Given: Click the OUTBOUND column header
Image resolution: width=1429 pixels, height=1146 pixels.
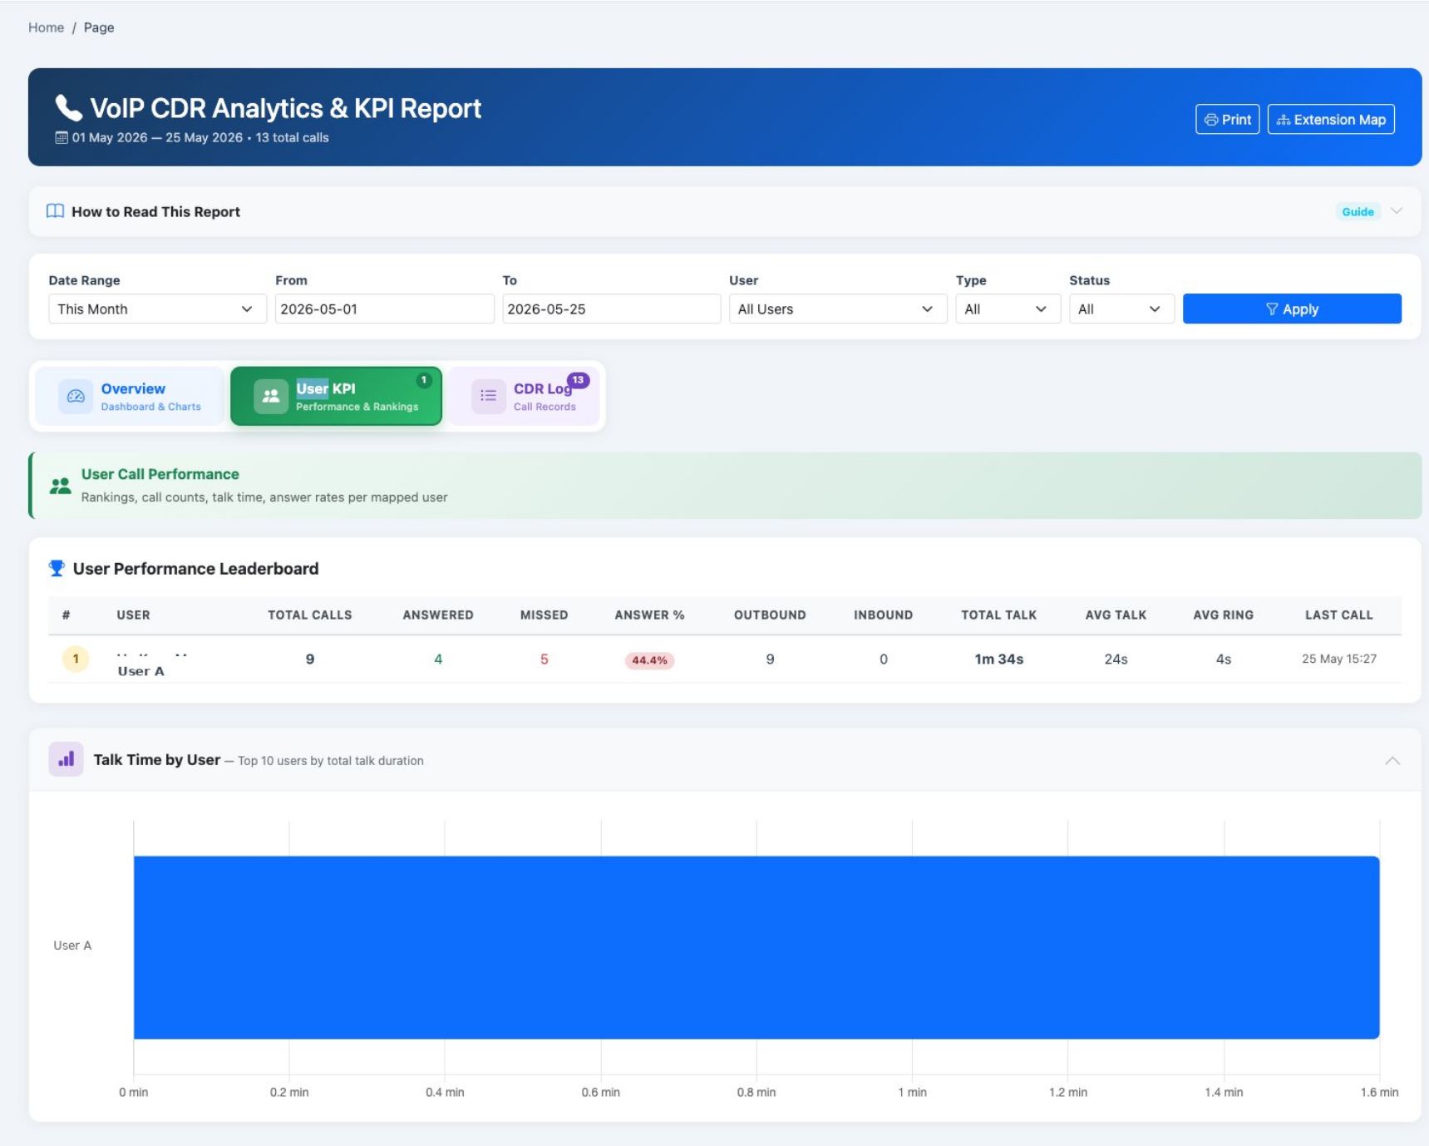Looking at the screenshot, I should pyautogui.click(x=770, y=615).
